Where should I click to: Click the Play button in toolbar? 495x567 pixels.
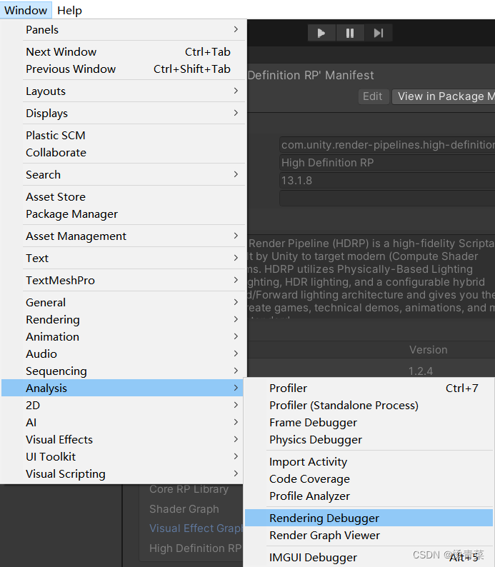coord(321,34)
